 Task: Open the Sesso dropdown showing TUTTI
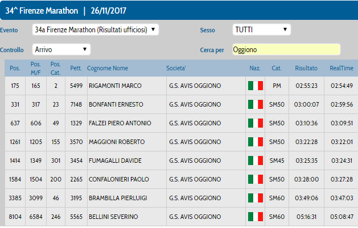(262, 29)
